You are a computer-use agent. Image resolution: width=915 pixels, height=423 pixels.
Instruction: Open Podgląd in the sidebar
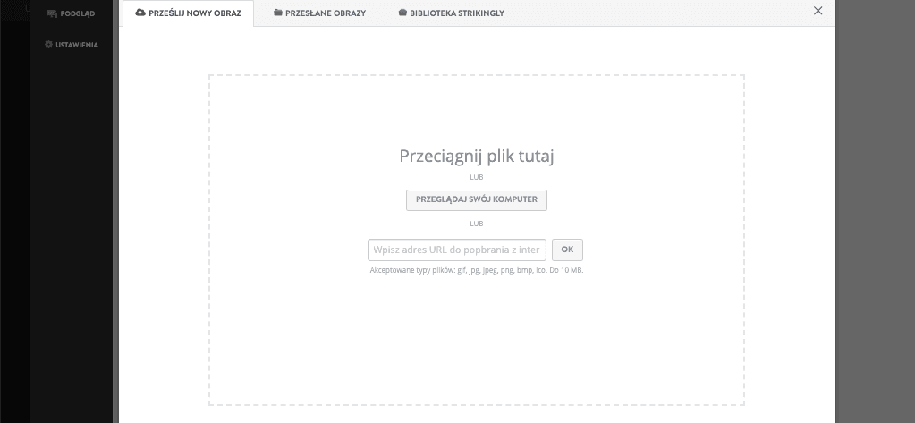tap(71, 13)
